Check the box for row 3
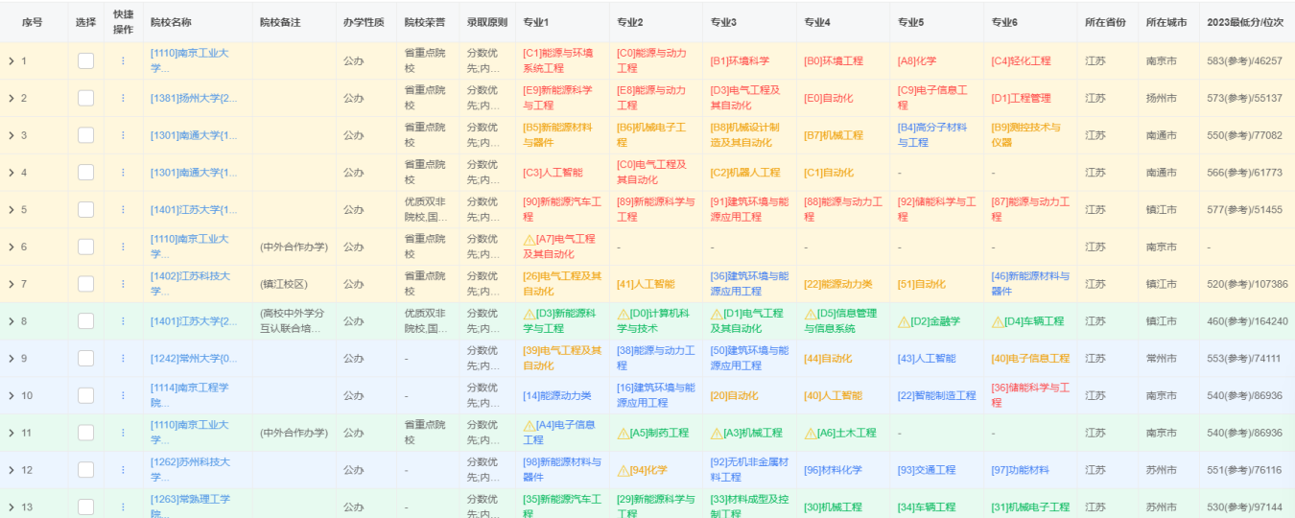 coord(86,135)
